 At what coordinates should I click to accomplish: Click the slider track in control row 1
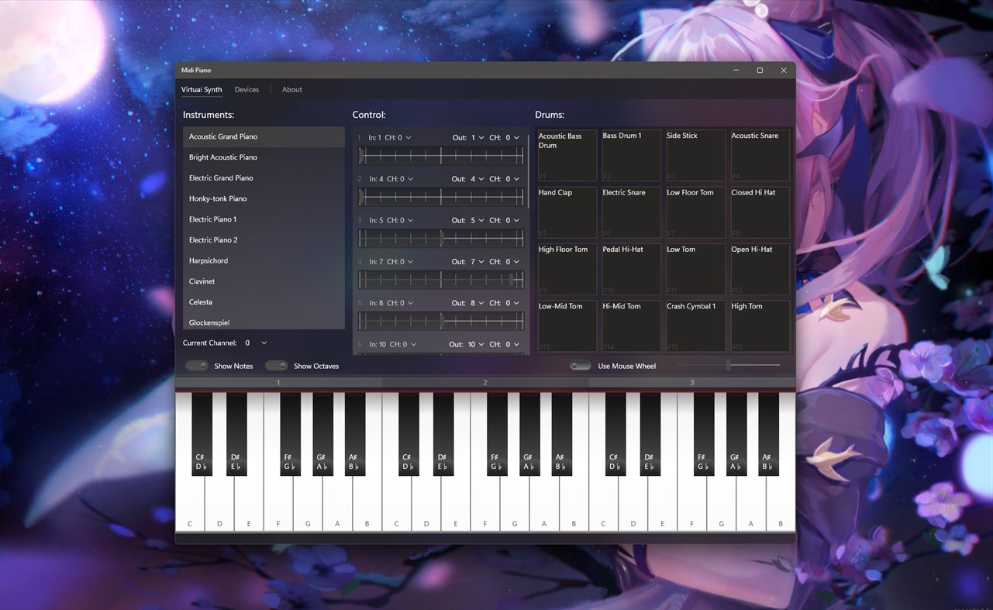441,156
